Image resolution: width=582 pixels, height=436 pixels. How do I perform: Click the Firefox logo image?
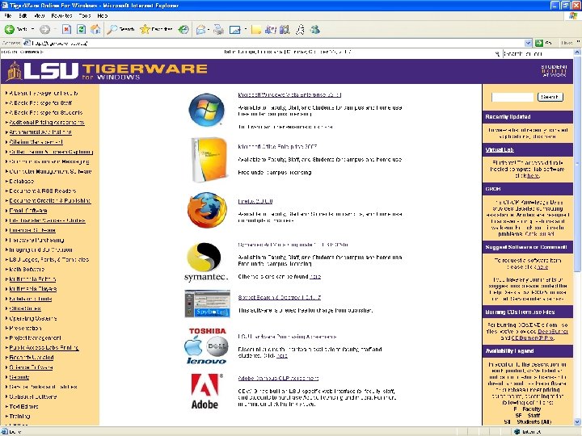coord(207,210)
